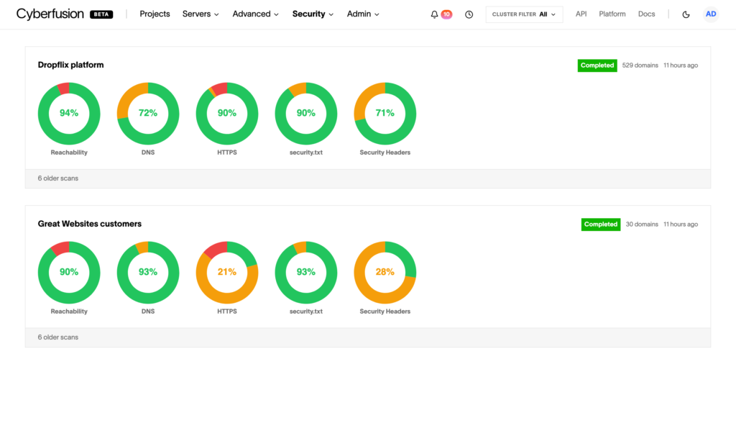The image size is (736, 436).
Task: Click Great Websites customers' 11 hours ago timestamp
Action: coord(681,224)
